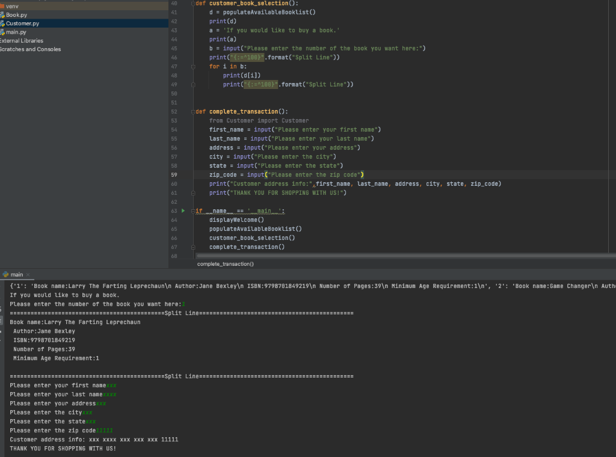
Task: Click the green run arrow in the gutter
Action: pos(183,211)
